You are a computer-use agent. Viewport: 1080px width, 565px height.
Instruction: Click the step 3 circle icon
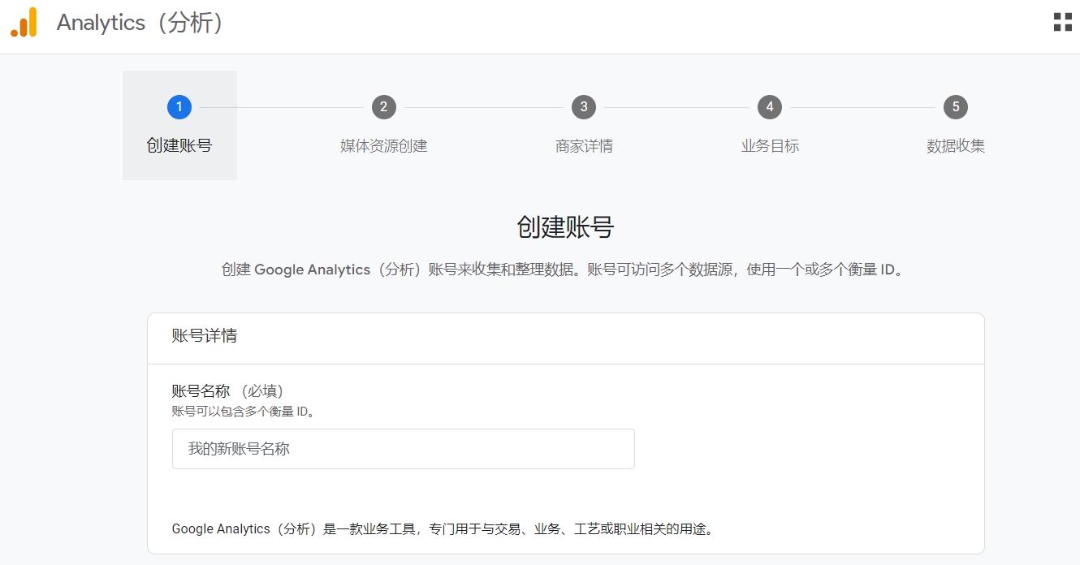coord(584,107)
